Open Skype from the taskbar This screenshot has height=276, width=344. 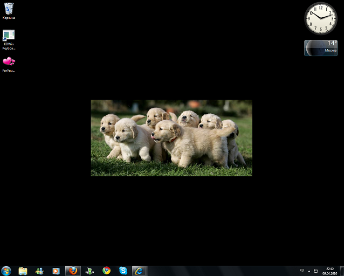[x=123, y=271]
